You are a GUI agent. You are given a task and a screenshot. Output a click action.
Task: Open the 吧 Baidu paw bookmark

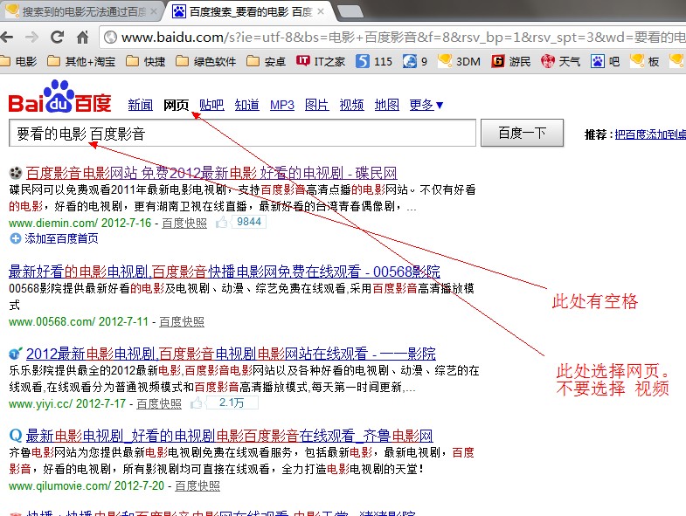pos(605,61)
